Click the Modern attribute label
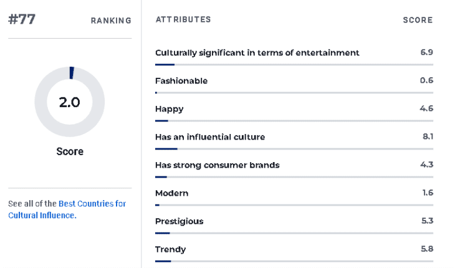 [x=172, y=193]
